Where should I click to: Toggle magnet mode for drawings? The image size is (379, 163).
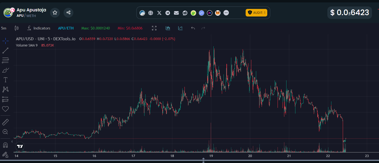pos(5,145)
